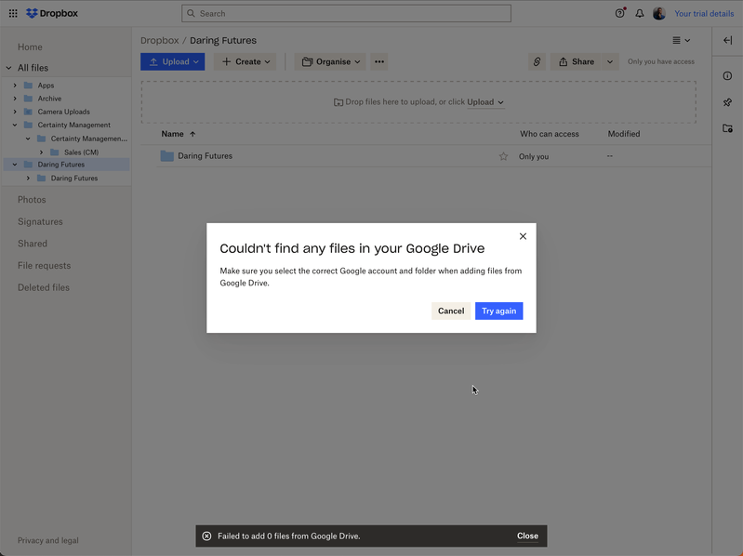743x556 pixels.
Task: Open the three-dots more actions menu
Action: 379,62
